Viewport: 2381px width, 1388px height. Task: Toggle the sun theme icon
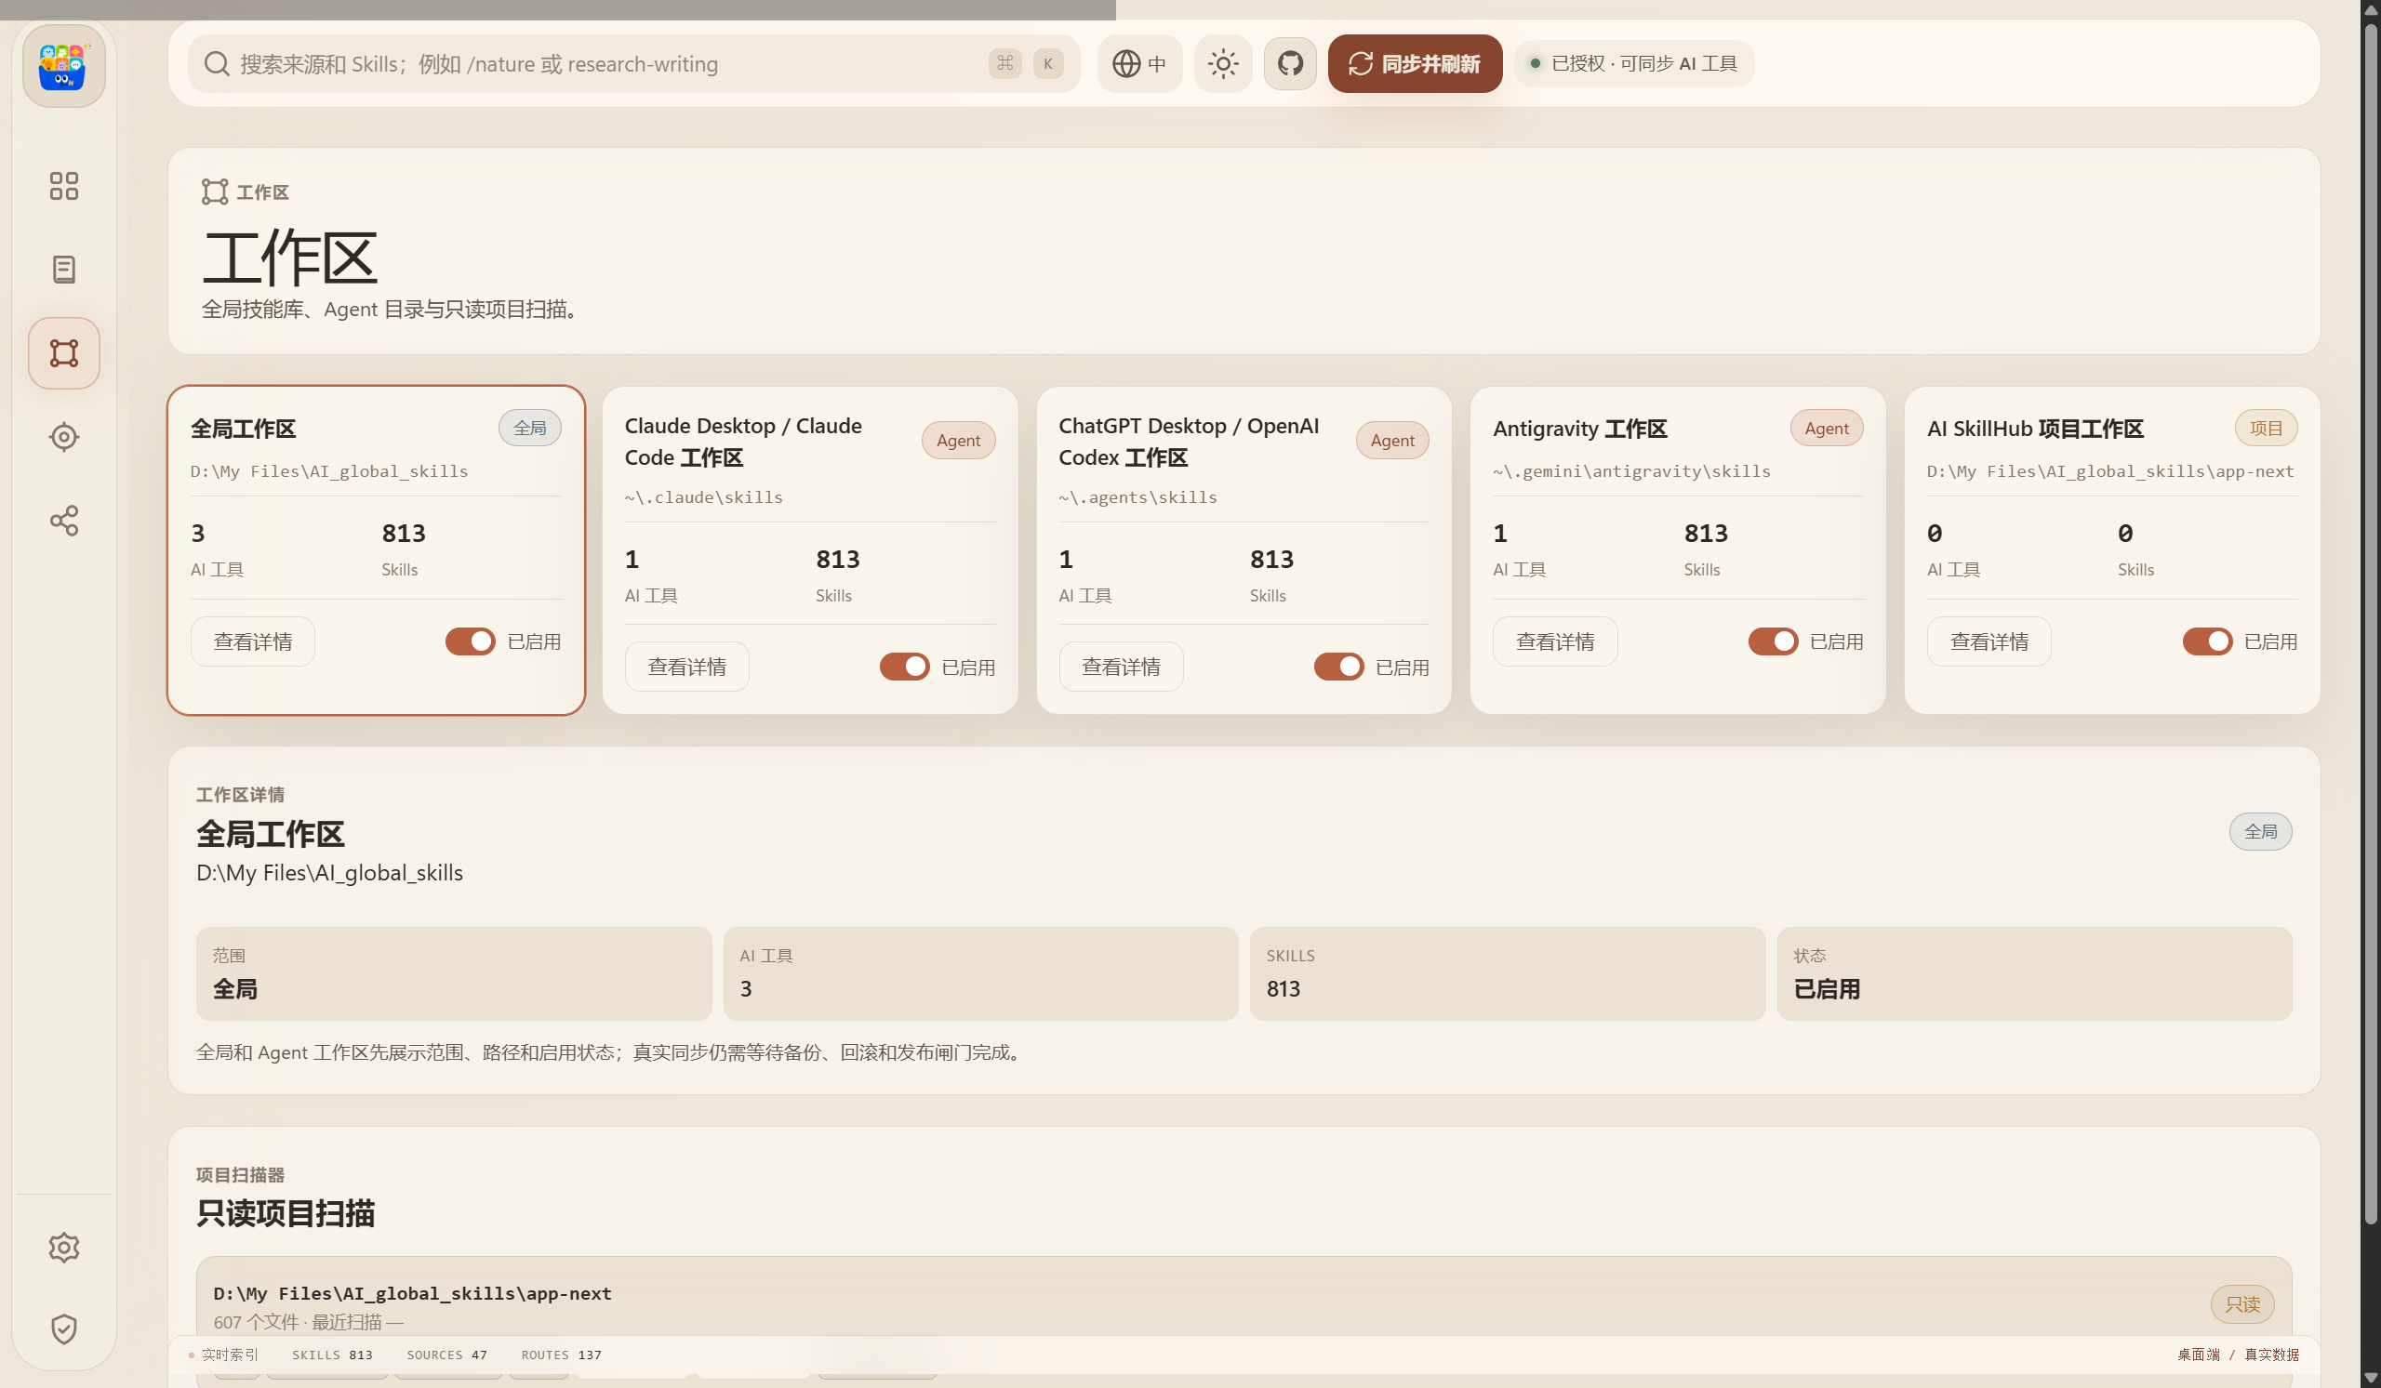tap(1223, 63)
